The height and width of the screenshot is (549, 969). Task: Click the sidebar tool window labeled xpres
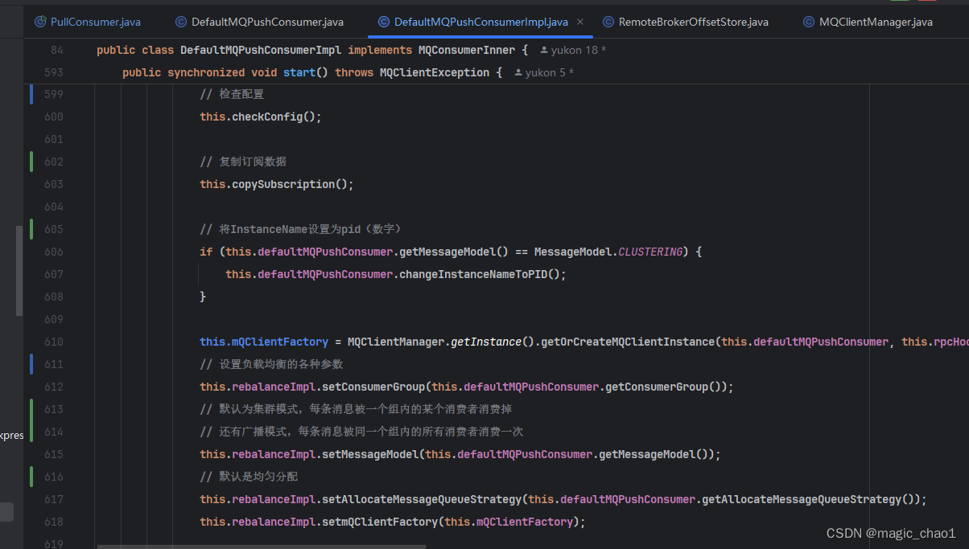(11, 435)
